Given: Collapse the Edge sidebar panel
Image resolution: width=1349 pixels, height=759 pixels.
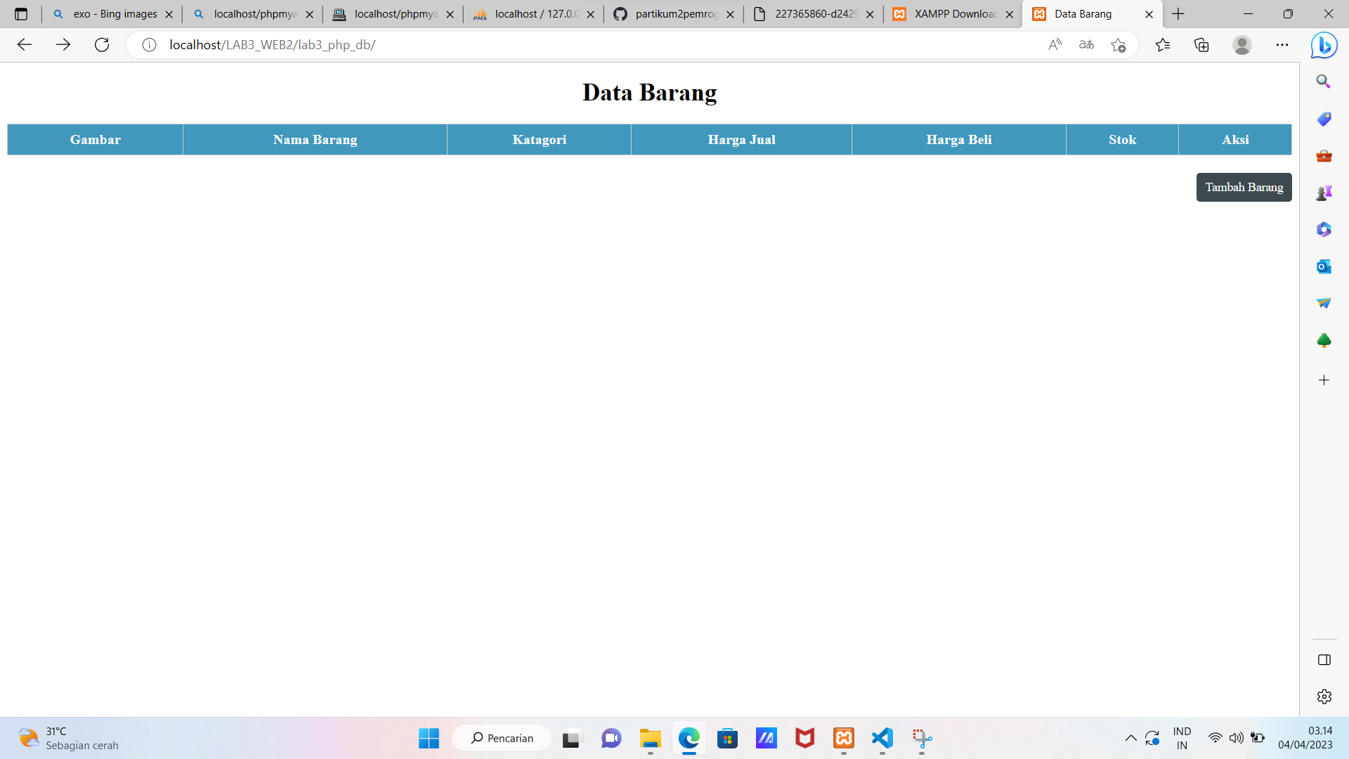Looking at the screenshot, I should [1324, 660].
